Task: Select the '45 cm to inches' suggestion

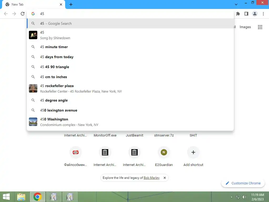Action: click(x=130, y=77)
